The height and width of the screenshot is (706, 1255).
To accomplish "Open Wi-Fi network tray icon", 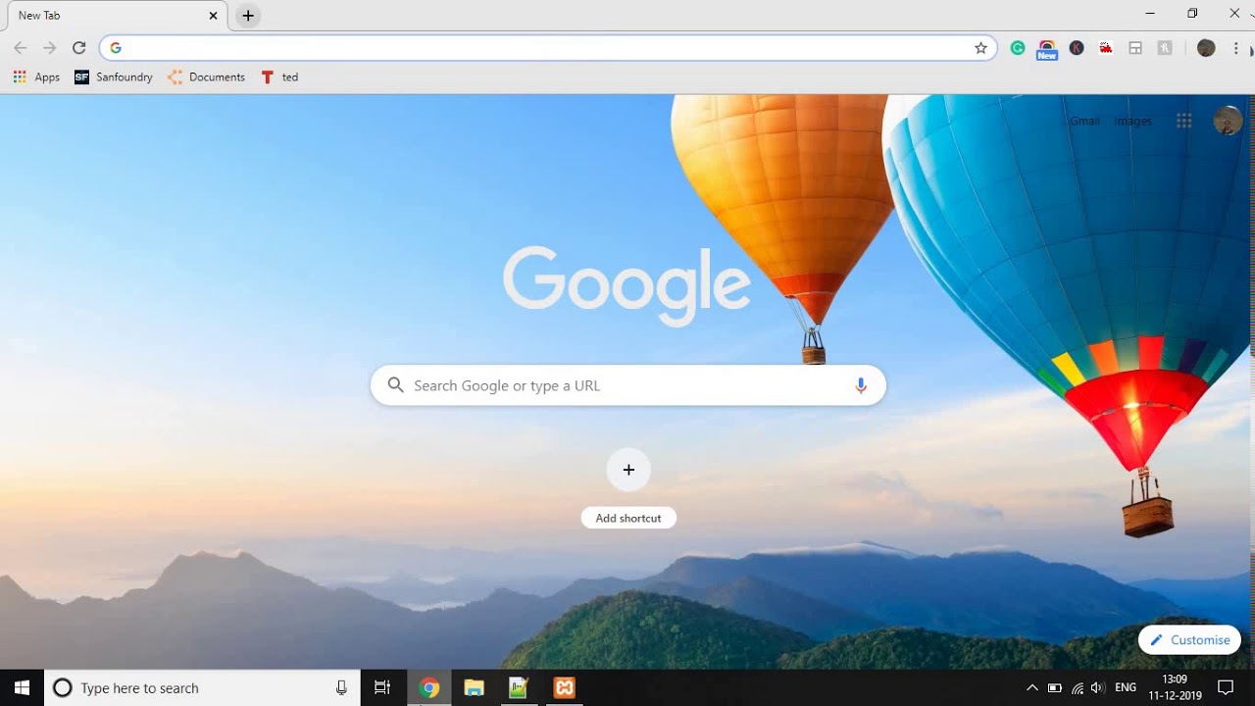I will click(x=1077, y=687).
